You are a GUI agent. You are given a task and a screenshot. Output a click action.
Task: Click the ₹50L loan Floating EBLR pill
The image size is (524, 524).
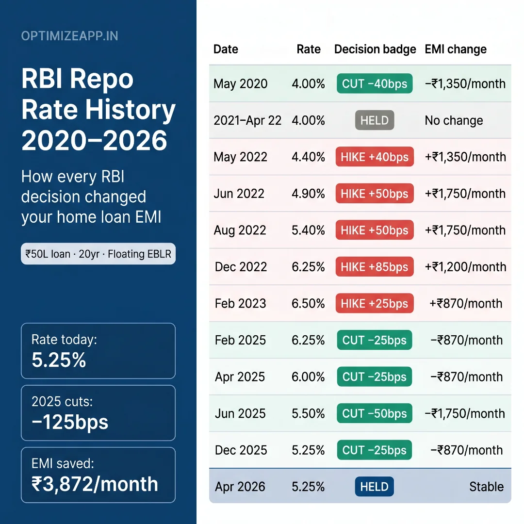tap(98, 254)
